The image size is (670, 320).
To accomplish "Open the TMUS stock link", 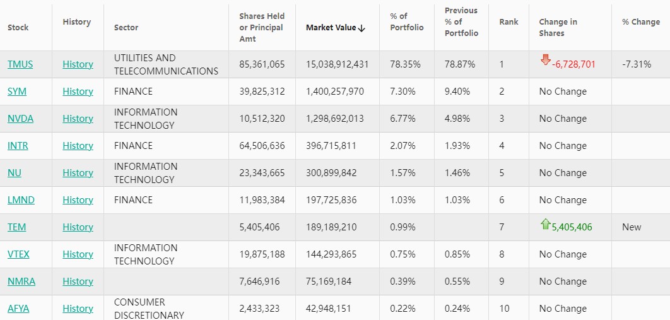I will (x=20, y=64).
